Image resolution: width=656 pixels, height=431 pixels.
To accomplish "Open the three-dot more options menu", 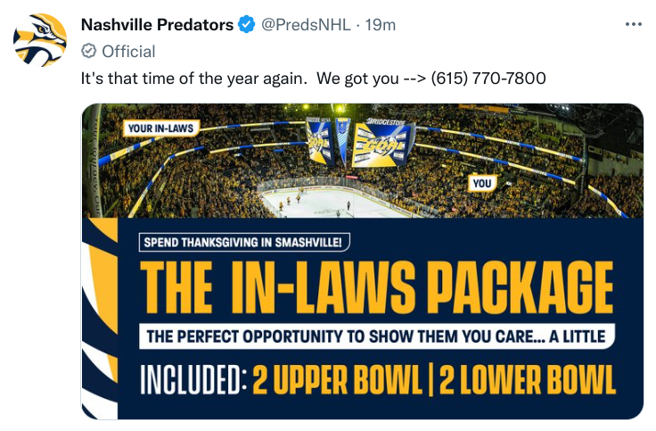I will pos(634,24).
